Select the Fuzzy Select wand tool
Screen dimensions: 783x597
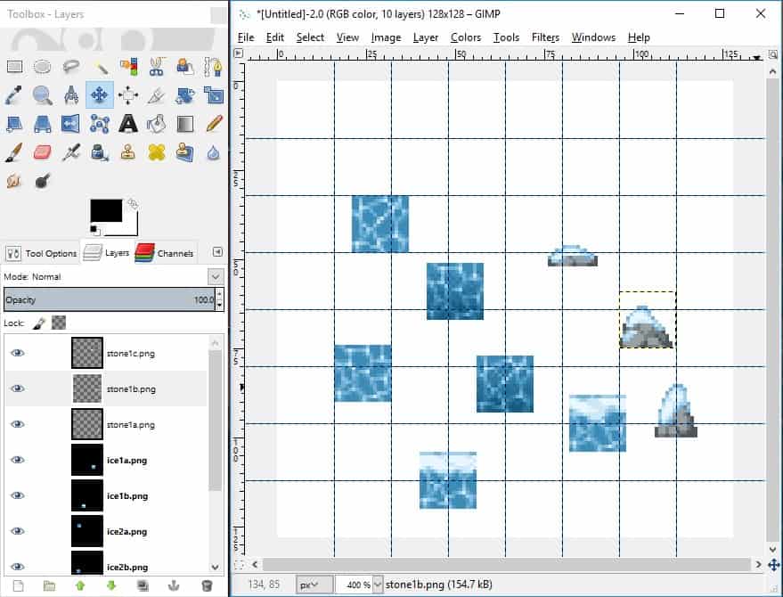tap(100, 67)
